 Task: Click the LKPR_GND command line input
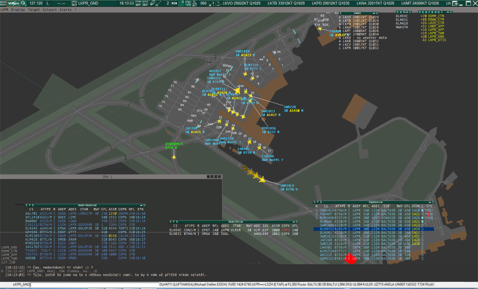[85, 284]
